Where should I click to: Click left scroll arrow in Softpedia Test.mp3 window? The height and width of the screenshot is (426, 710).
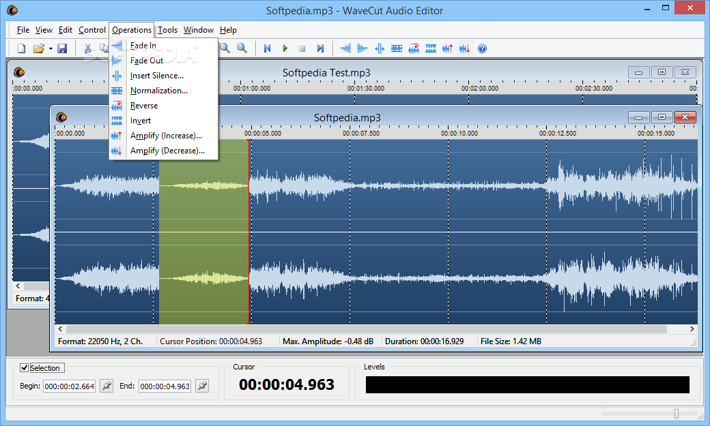point(18,286)
